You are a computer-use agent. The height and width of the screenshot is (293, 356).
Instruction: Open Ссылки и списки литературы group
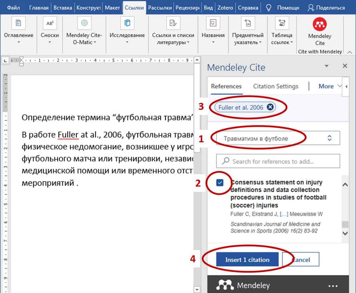(x=173, y=30)
